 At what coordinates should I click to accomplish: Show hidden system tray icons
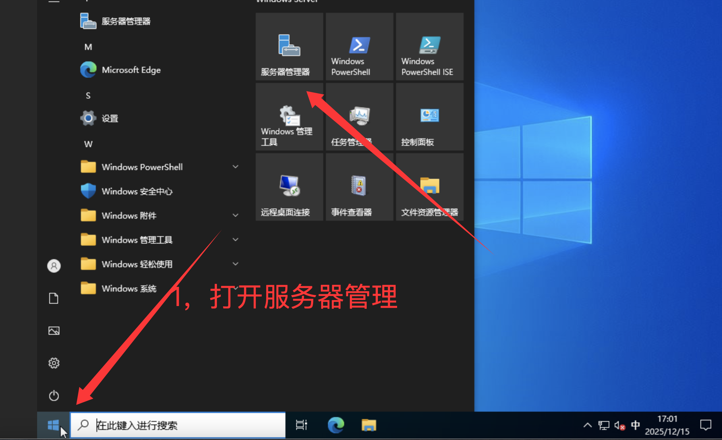click(x=587, y=425)
